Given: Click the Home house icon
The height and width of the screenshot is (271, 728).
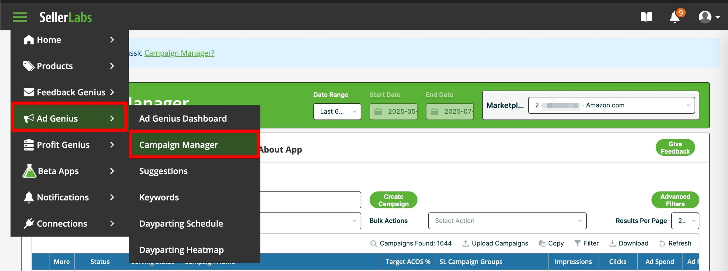Looking at the screenshot, I should coord(29,40).
